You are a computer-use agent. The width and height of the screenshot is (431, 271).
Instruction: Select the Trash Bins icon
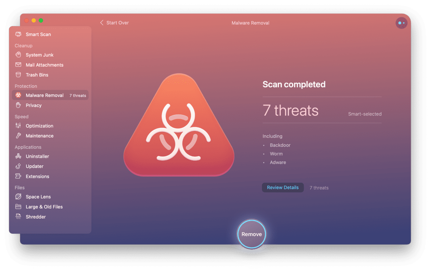tap(18, 75)
